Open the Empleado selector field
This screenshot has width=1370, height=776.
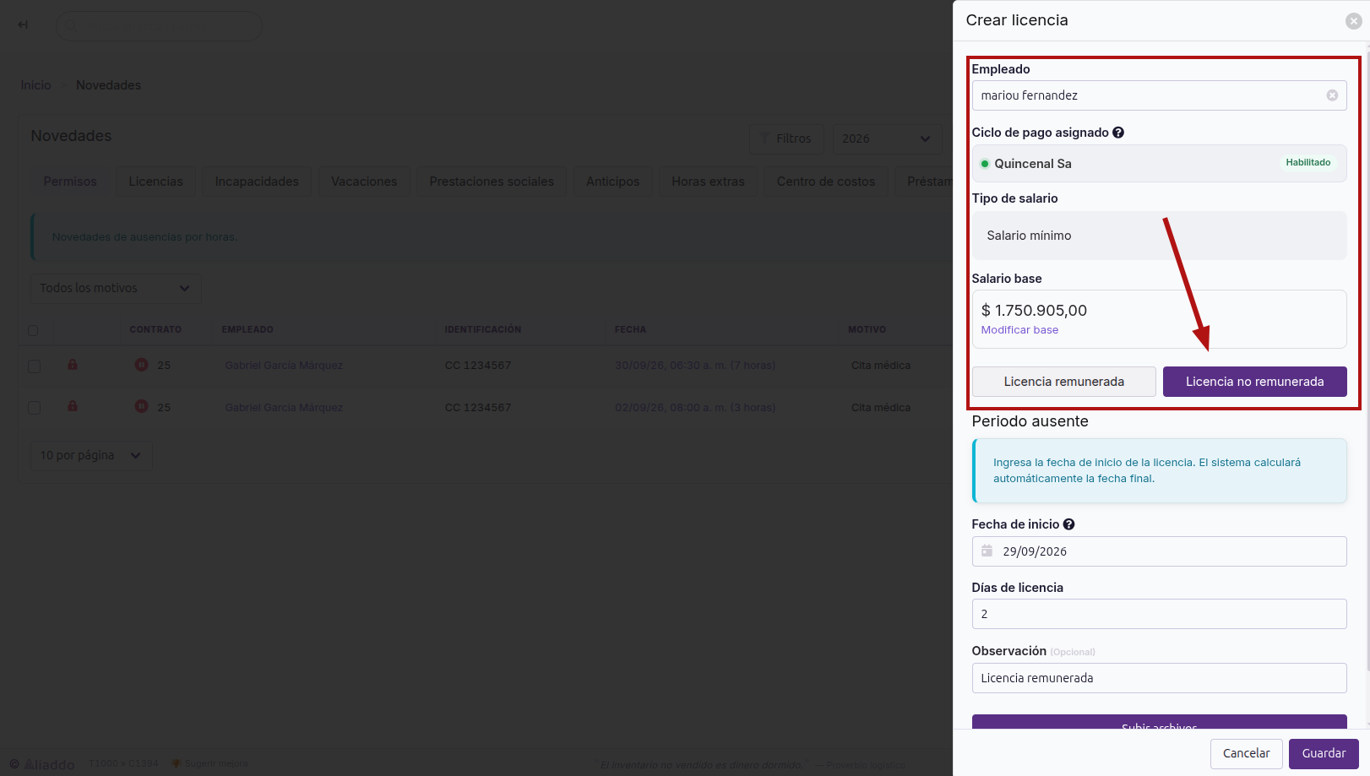tap(1159, 95)
